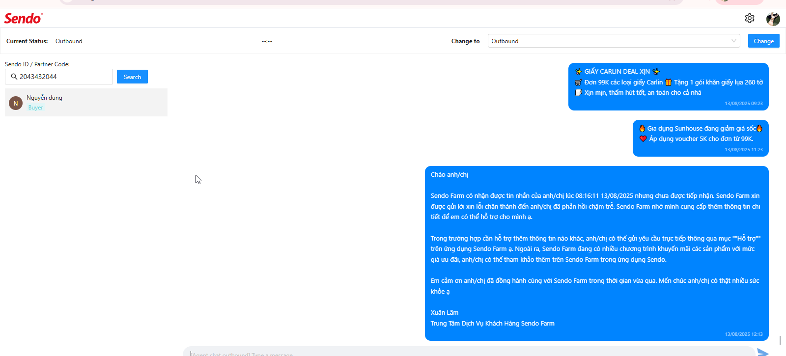786x356 pixels.
Task: Click the GIẤY CARLIN DEAL XỊN message
Action: [x=668, y=86]
